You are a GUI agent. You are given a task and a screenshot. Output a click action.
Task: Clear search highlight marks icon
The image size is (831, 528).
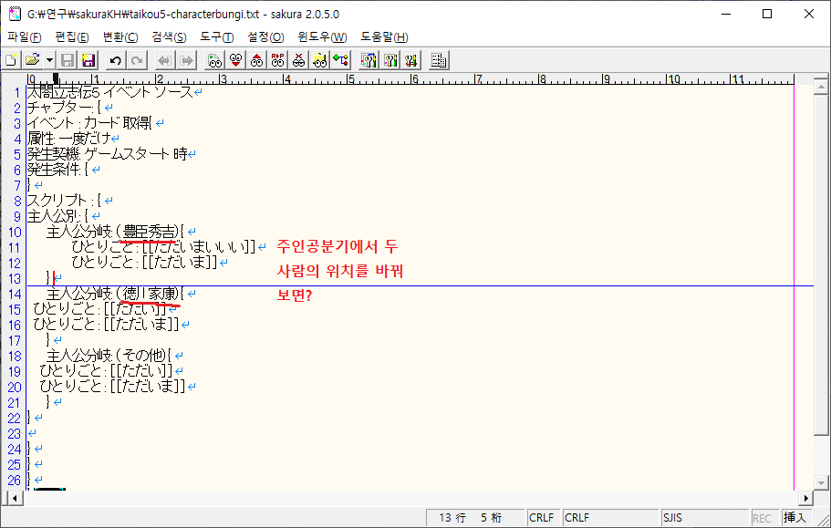click(x=299, y=60)
